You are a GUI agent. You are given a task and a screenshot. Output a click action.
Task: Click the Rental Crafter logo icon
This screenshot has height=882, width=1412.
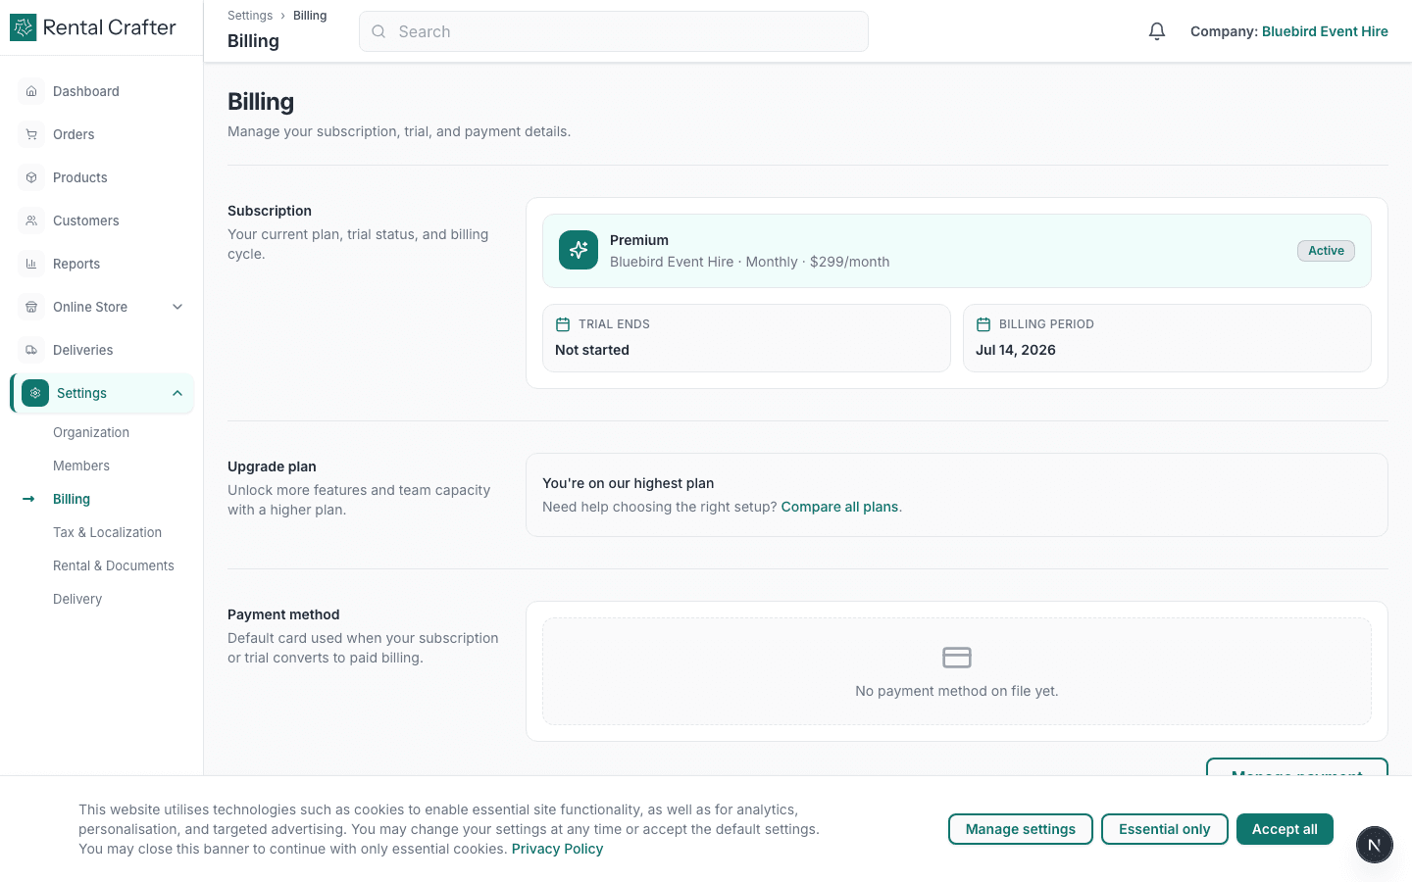[x=23, y=27]
